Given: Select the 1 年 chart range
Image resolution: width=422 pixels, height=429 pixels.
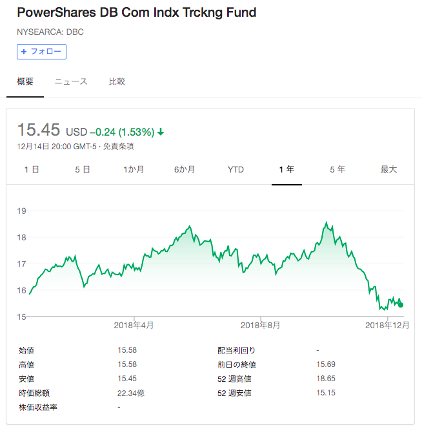Looking at the screenshot, I should pos(286,170).
